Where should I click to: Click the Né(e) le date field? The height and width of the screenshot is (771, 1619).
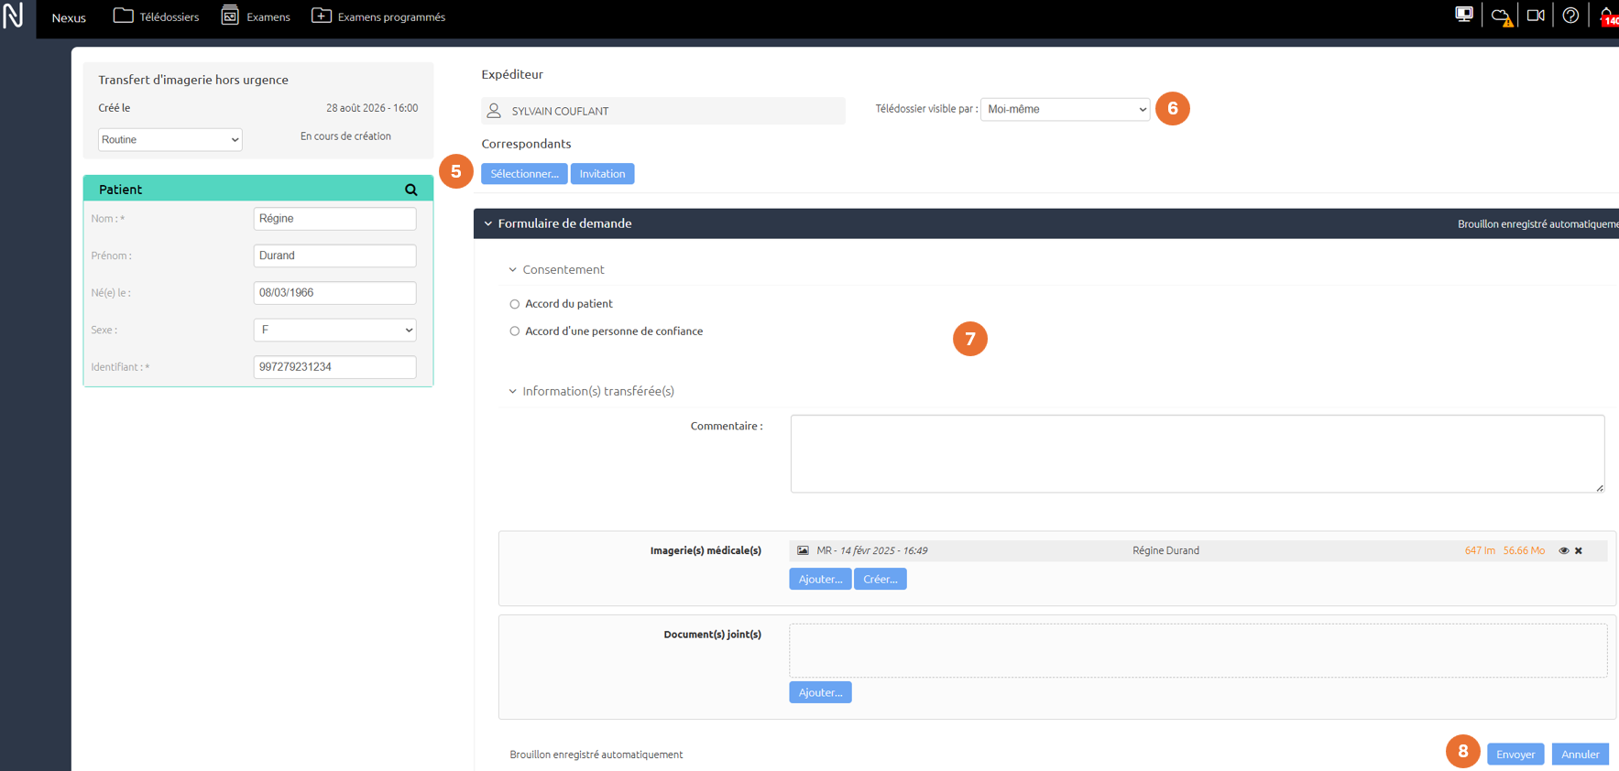[334, 293]
